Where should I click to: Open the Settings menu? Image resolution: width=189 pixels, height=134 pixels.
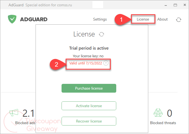point(100,19)
